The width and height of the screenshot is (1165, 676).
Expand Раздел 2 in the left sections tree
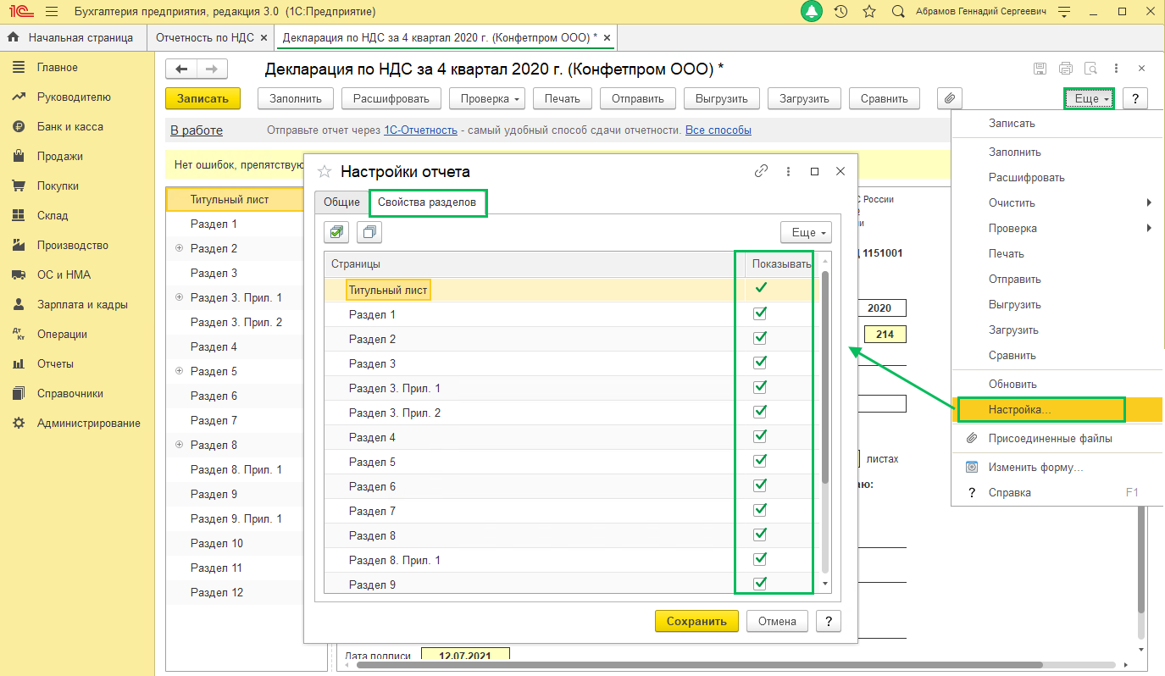click(179, 249)
